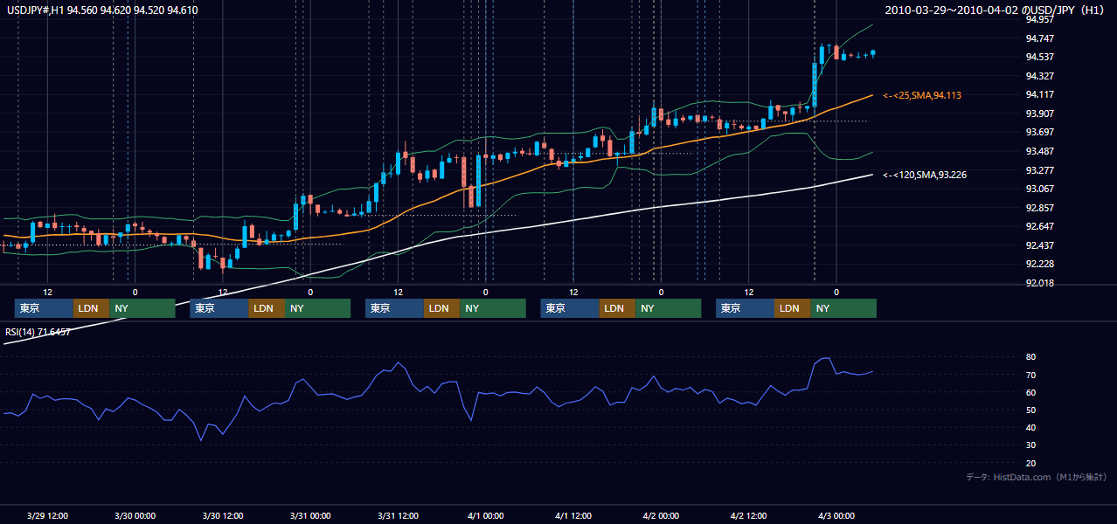Select the 4/1 12:00 time axis label
The width and height of the screenshot is (1117, 524).
[573, 515]
